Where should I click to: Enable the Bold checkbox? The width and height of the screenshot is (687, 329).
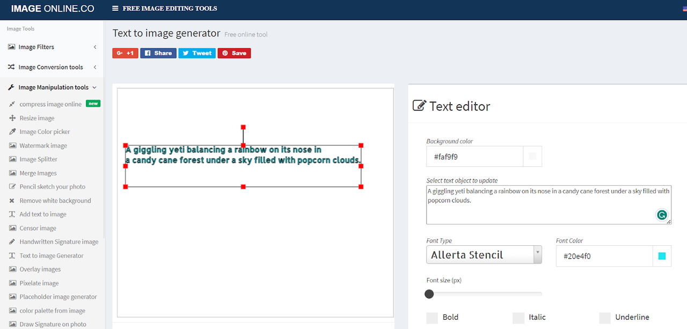(x=432, y=318)
